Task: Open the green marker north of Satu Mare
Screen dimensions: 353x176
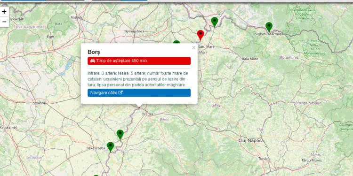Action: (215, 22)
